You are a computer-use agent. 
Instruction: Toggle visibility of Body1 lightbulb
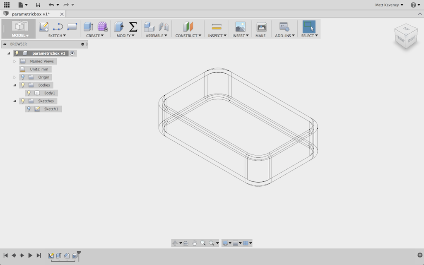(x=28, y=93)
